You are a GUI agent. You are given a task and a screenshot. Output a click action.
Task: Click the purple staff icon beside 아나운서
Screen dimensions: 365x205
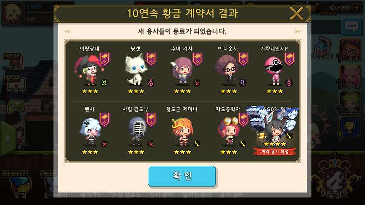pyautogui.click(x=243, y=83)
